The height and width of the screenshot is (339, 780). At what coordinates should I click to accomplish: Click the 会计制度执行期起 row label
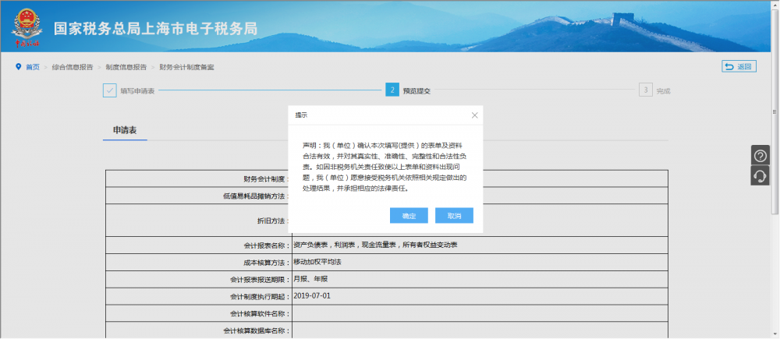[260, 297]
